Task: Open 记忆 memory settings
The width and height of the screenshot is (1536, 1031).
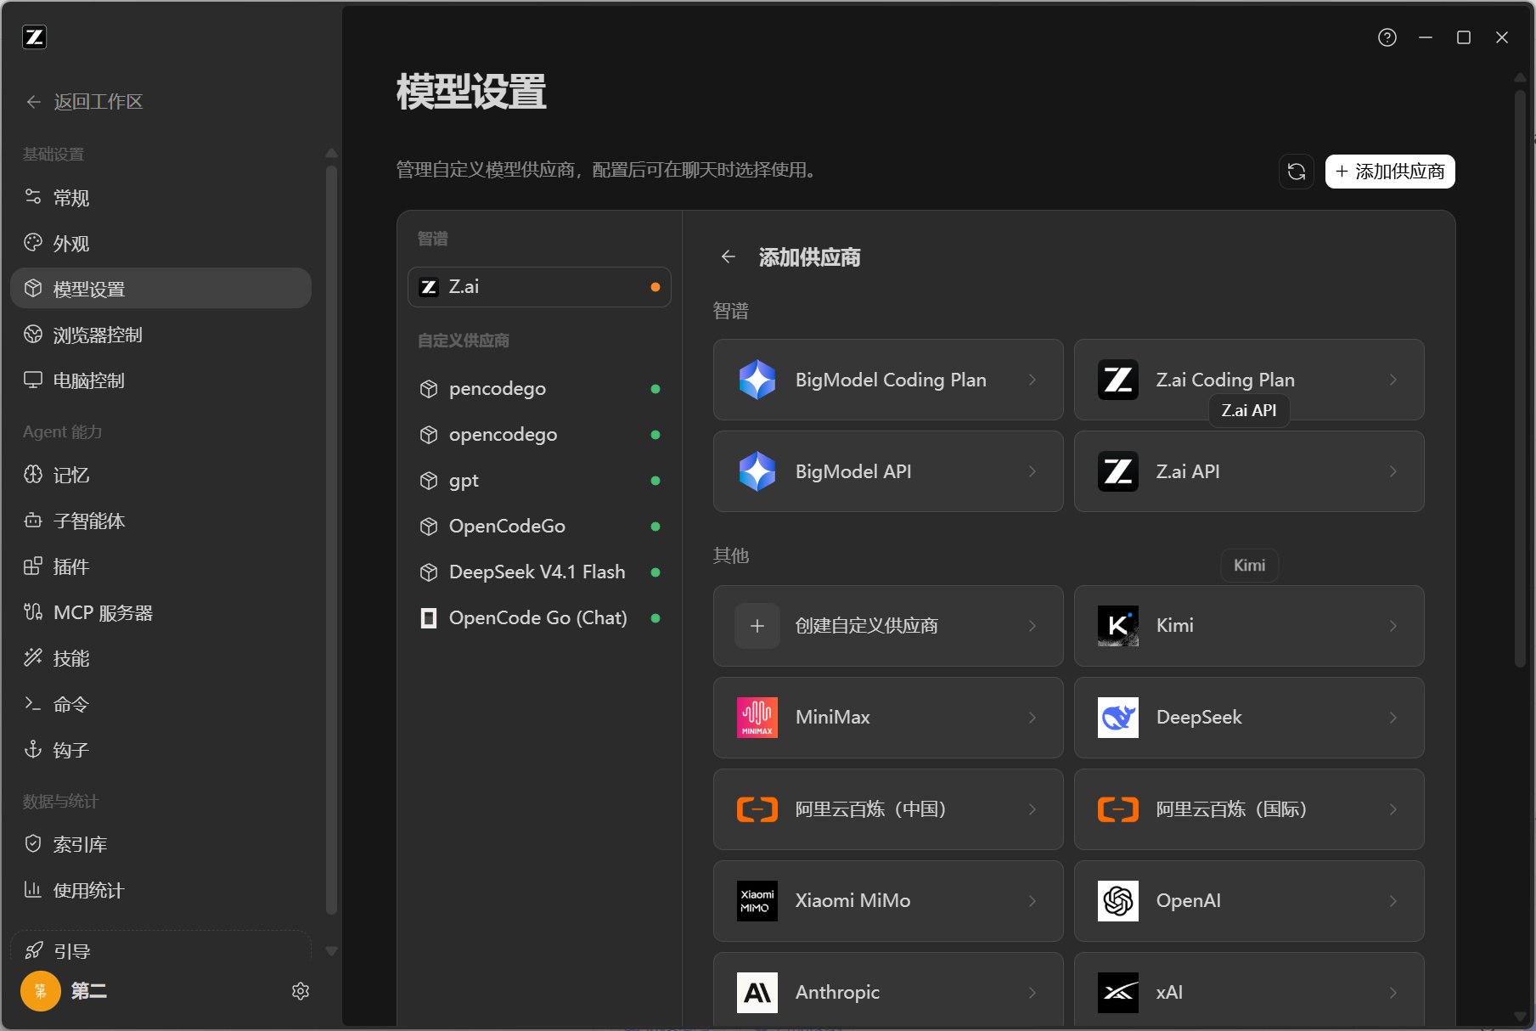Action: [x=160, y=475]
